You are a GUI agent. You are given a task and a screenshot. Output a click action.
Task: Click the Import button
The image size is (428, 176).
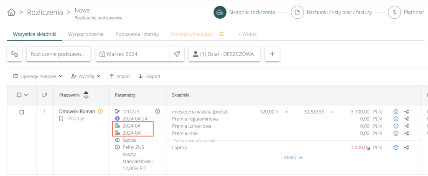click(x=120, y=76)
